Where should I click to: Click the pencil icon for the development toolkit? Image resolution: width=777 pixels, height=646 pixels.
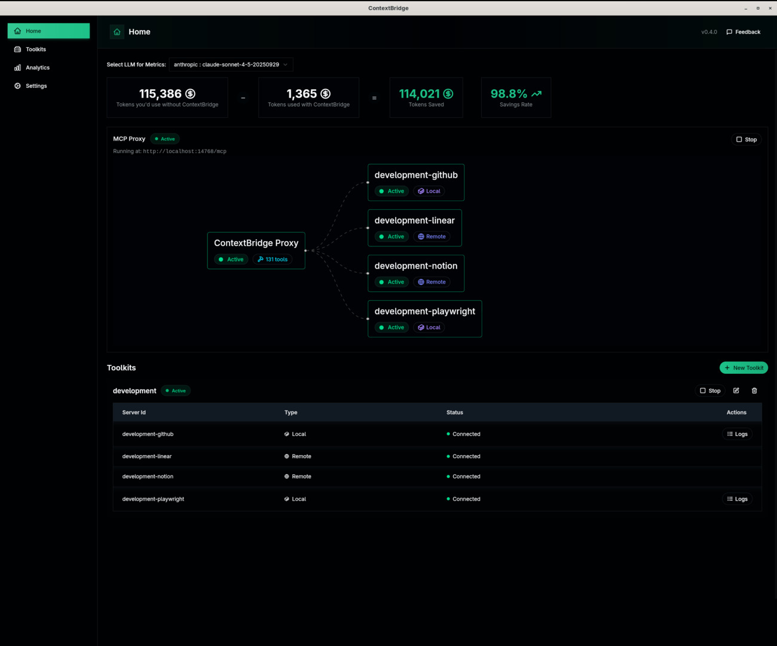(736, 390)
